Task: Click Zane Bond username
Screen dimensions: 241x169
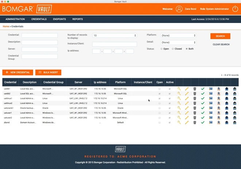Action: click(191, 9)
